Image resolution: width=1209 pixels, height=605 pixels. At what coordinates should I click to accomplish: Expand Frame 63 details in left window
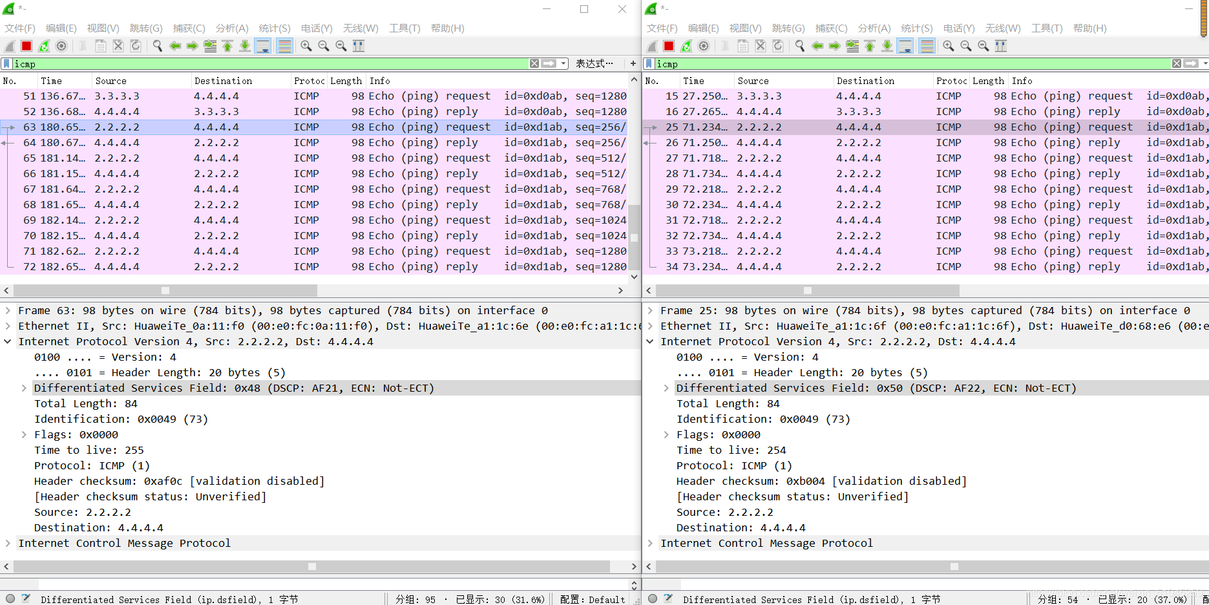(x=8, y=310)
